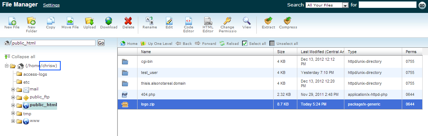Select www in the folder tree
The width and height of the screenshot is (428, 136).
tap(35, 121)
